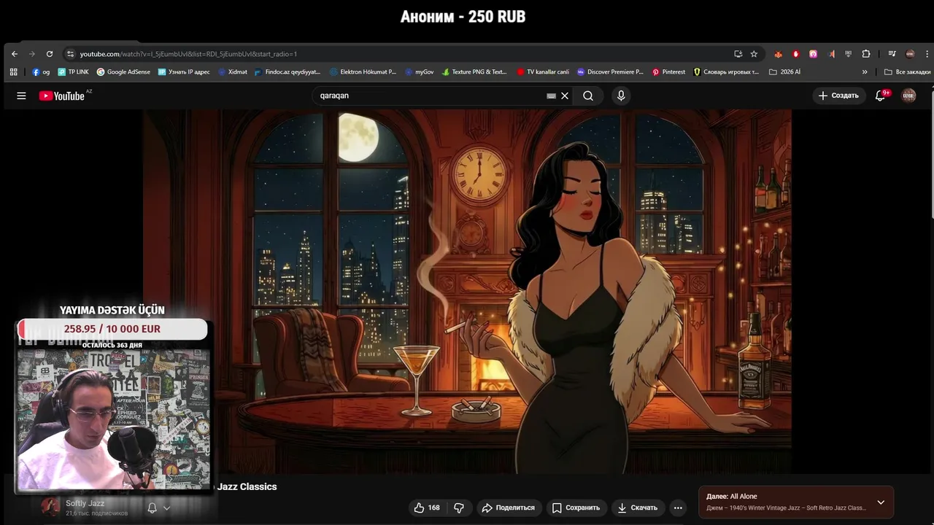
Task: Open the Texture PNG bookmark
Action: (x=474, y=72)
